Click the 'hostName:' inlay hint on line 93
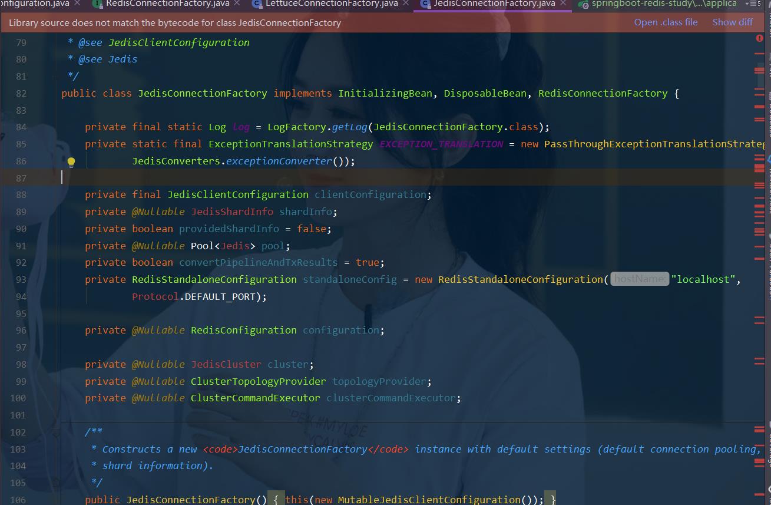The image size is (771, 505). pyautogui.click(x=640, y=279)
